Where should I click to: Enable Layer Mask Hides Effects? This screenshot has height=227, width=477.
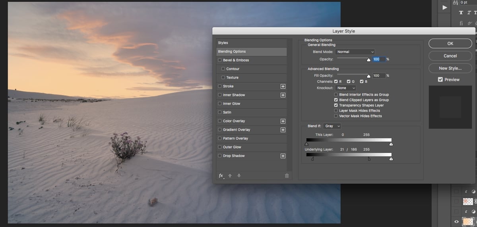point(336,111)
